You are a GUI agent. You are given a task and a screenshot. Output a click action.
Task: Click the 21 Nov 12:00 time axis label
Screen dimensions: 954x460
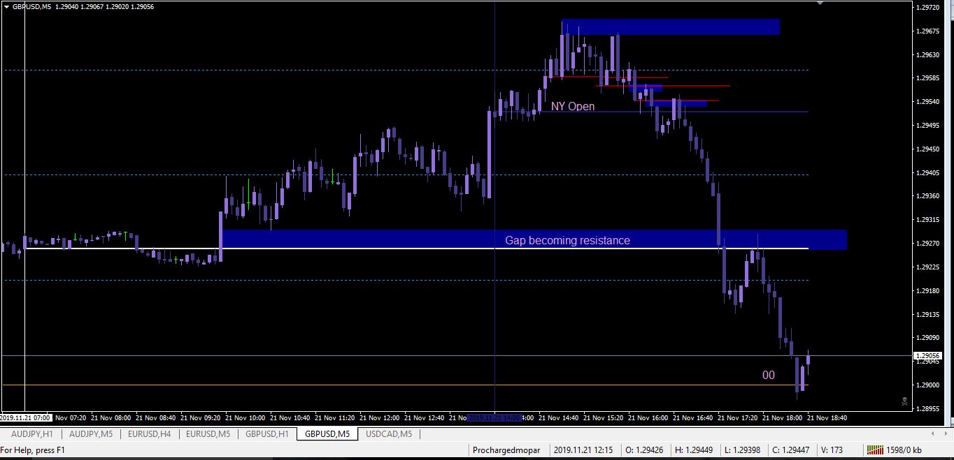pos(380,417)
